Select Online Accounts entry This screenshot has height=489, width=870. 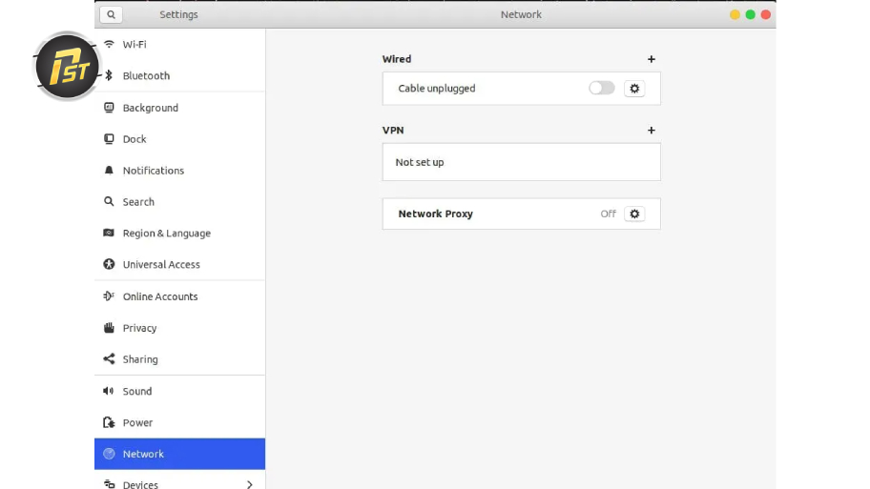[179, 296]
